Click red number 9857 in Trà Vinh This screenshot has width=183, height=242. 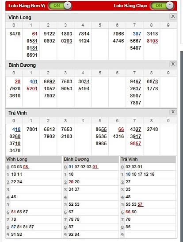click(x=135, y=143)
